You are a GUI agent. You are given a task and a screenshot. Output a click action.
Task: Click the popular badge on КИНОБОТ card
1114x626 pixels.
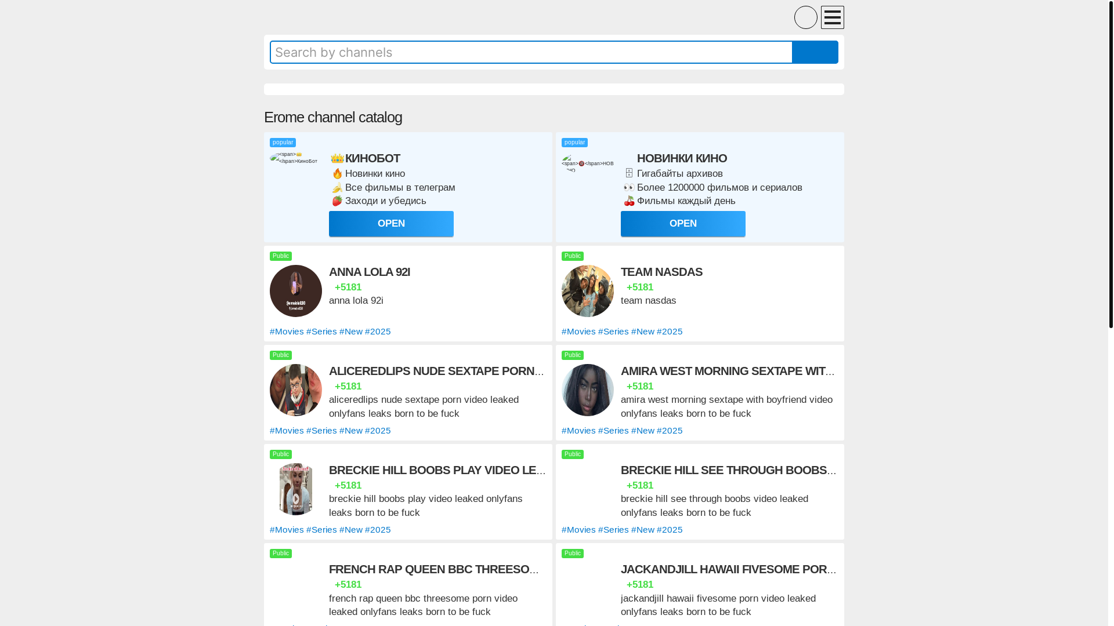coord(283,143)
